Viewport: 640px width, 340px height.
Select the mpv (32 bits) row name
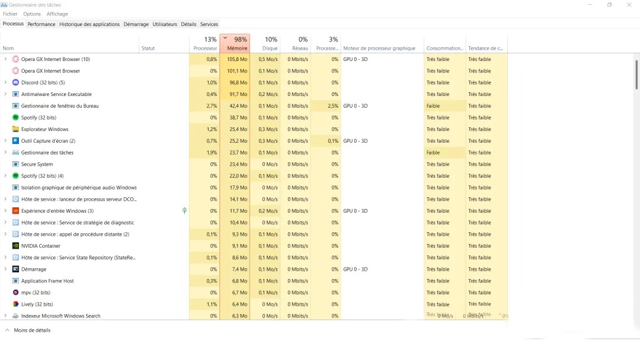(x=36, y=293)
